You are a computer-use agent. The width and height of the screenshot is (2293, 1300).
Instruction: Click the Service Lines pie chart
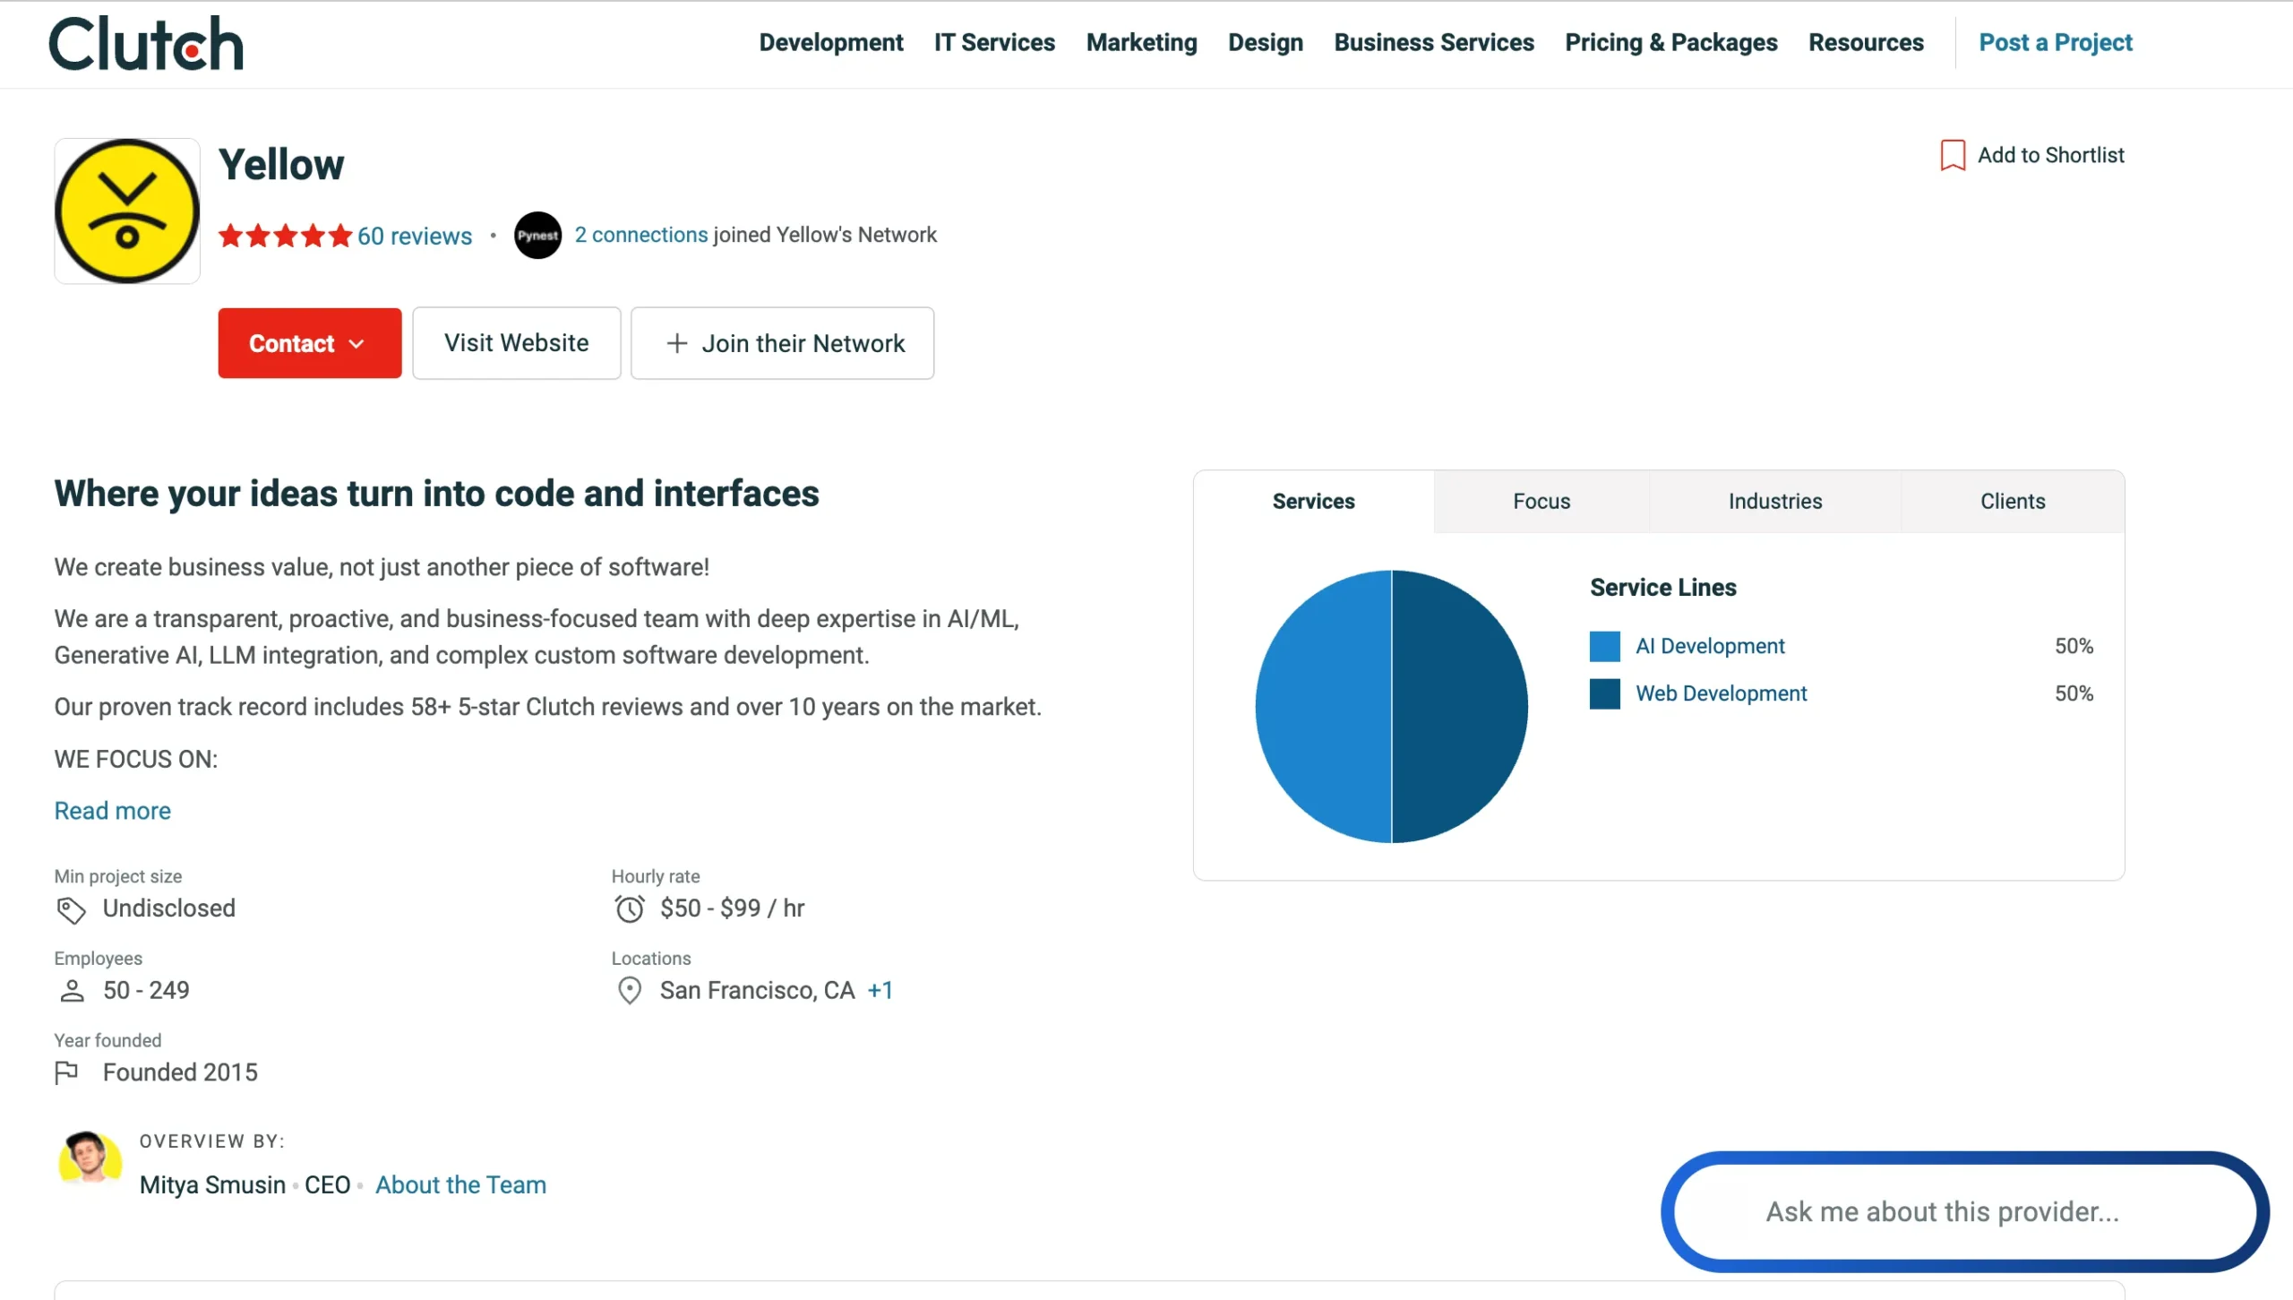click(x=1391, y=707)
